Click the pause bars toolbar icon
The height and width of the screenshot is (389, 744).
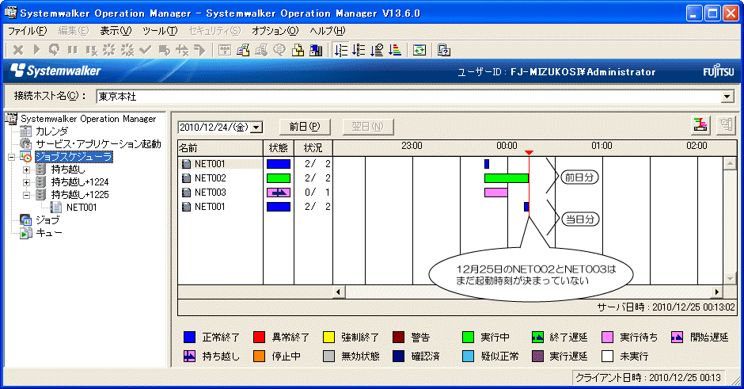click(72, 50)
